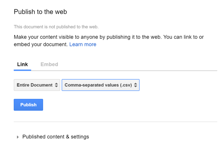Viewport: 218px width, 149px height.
Task: Click up-down arrows on Entire Document selector
Action: click(x=56, y=85)
